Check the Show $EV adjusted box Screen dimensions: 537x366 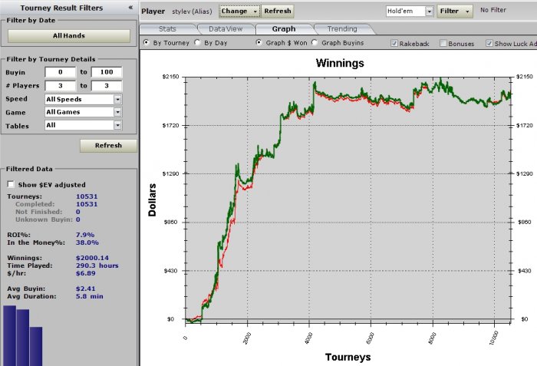click(x=11, y=184)
